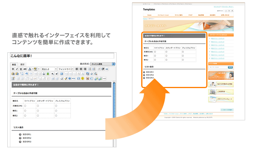The width and height of the screenshot is (254, 150).
Task: Open the text color dropdown arrow
Action: [33, 69]
